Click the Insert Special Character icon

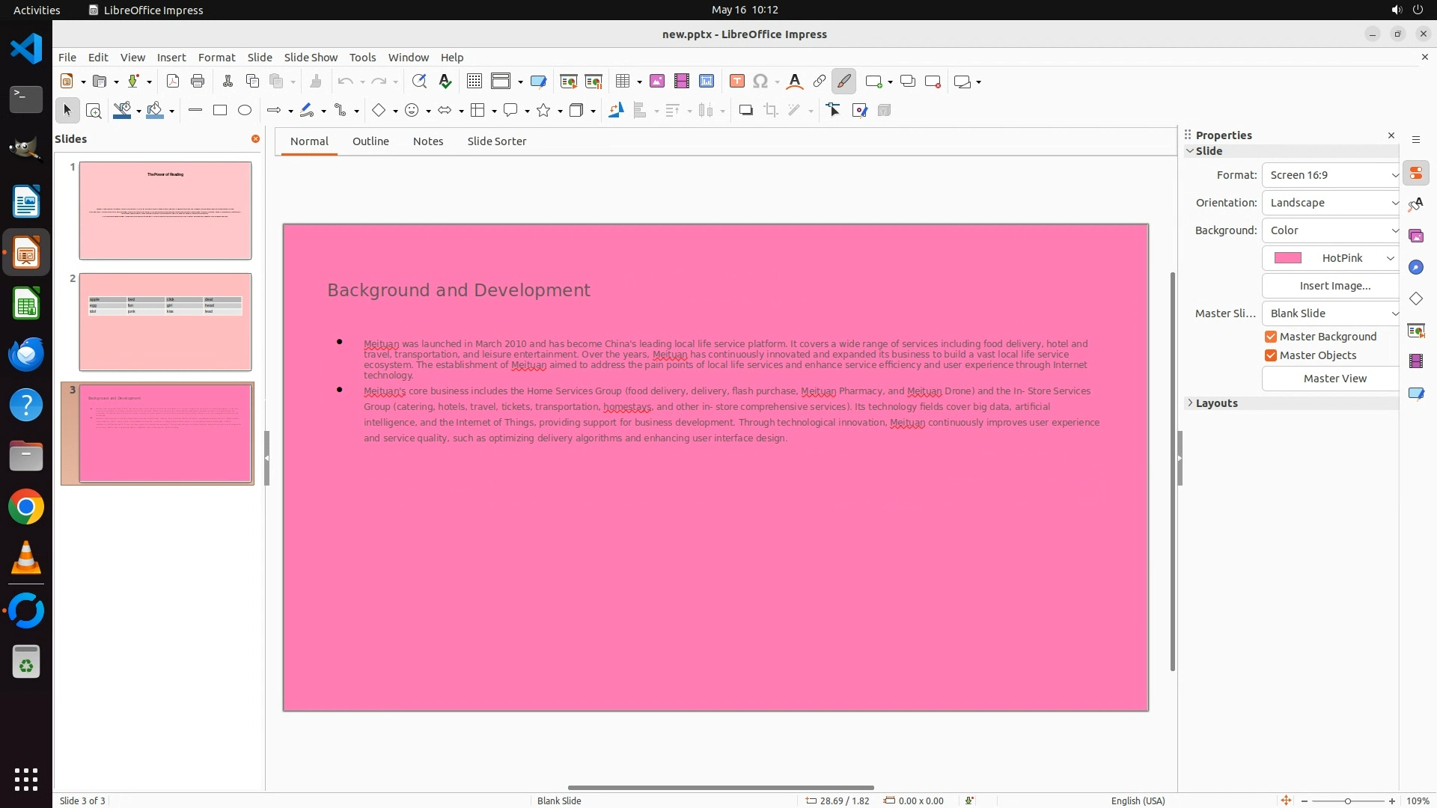(x=760, y=82)
